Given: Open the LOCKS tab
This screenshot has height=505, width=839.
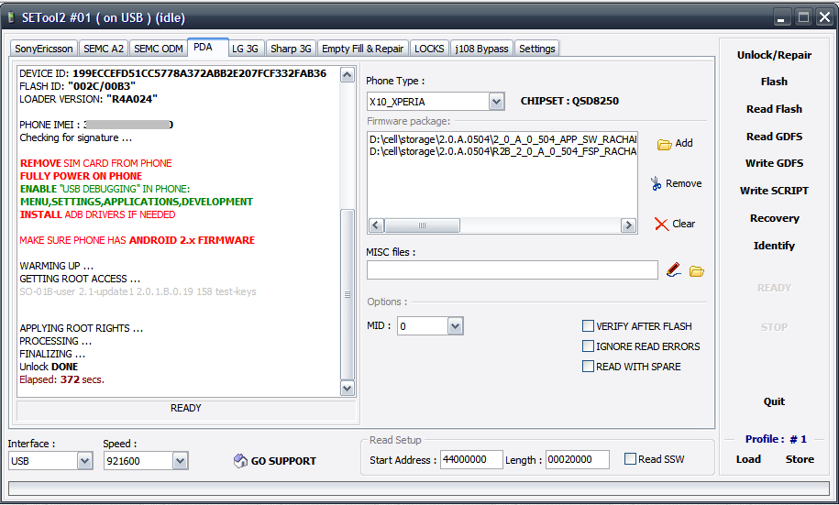Looking at the screenshot, I should (x=429, y=49).
